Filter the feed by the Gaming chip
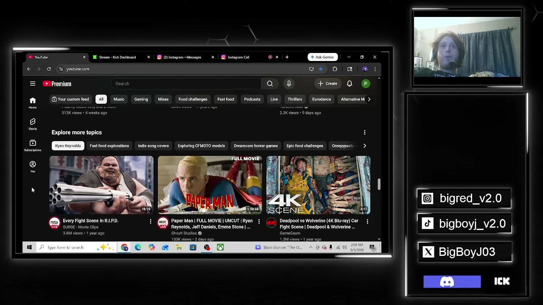Image resolution: width=543 pixels, height=305 pixels. point(141,99)
